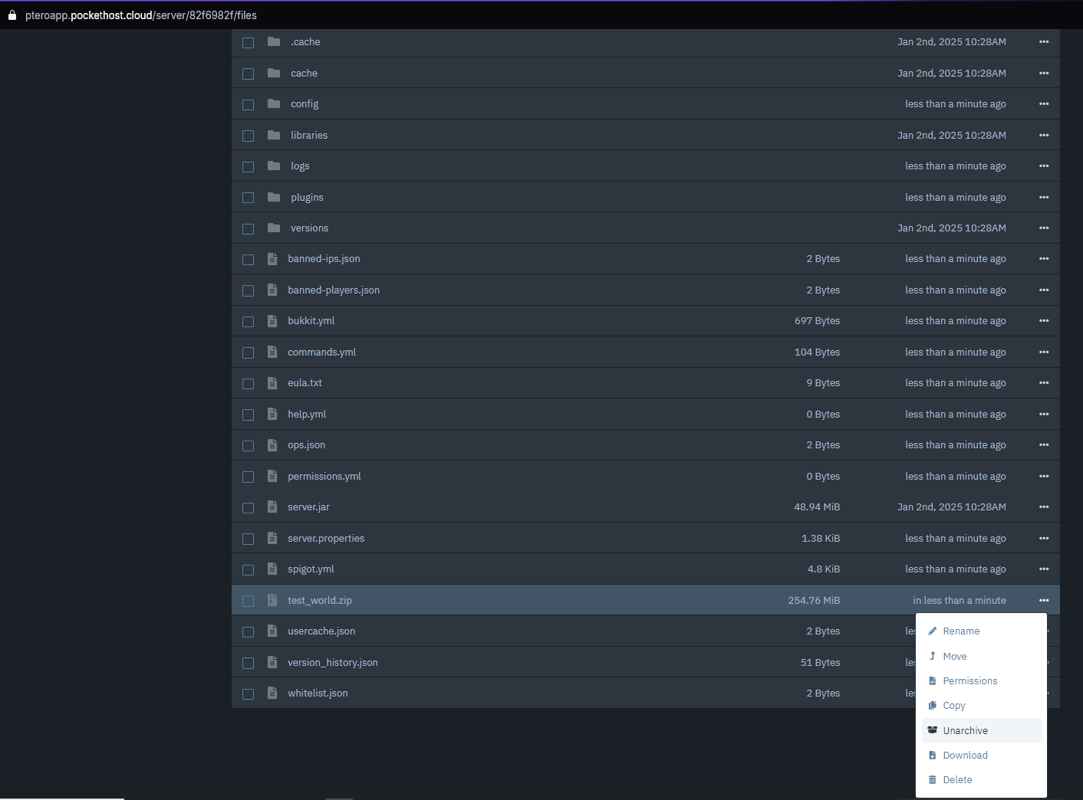Image resolution: width=1083 pixels, height=800 pixels.
Task: Click the versions folder name
Action: tap(309, 228)
